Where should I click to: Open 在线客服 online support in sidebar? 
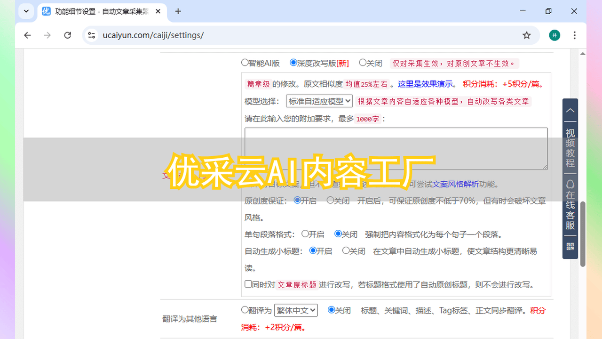570,205
